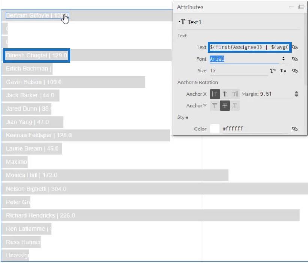Select the Ron Laflamme bar label

coord(29,229)
